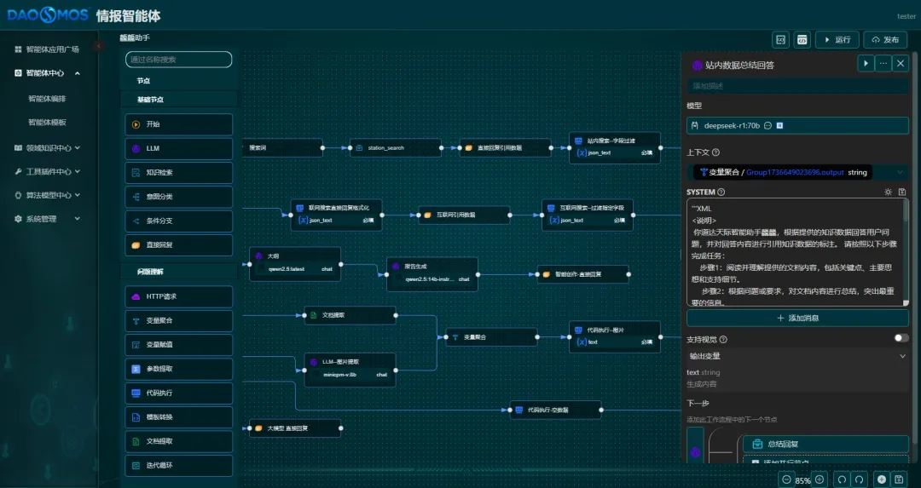Click the 添加消息 button
Viewport: 921px width, 488px height.
click(797, 318)
